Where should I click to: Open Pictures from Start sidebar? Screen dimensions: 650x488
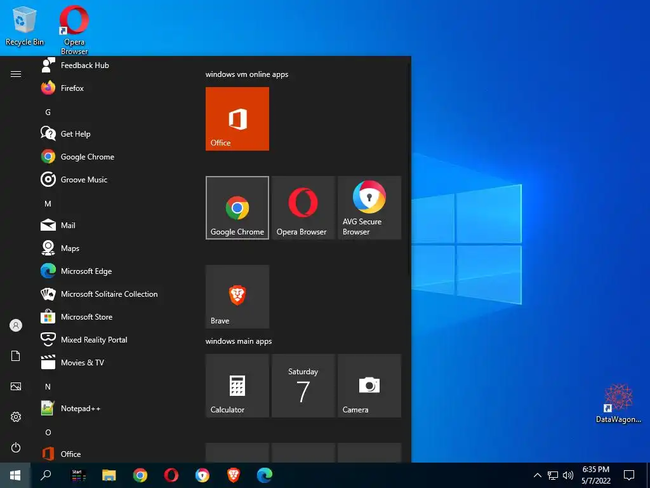point(16,386)
